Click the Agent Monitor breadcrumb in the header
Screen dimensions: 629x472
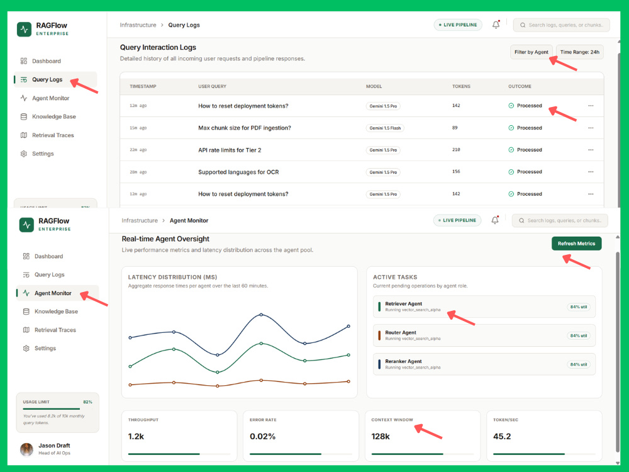tap(189, 220)
